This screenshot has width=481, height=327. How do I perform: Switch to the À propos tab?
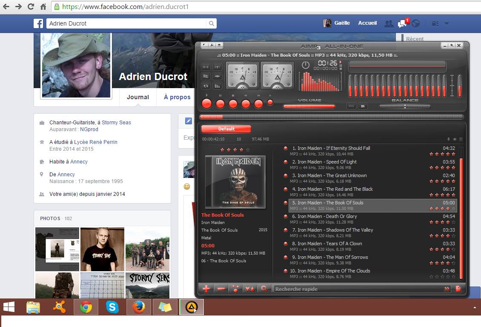(177, 97)
